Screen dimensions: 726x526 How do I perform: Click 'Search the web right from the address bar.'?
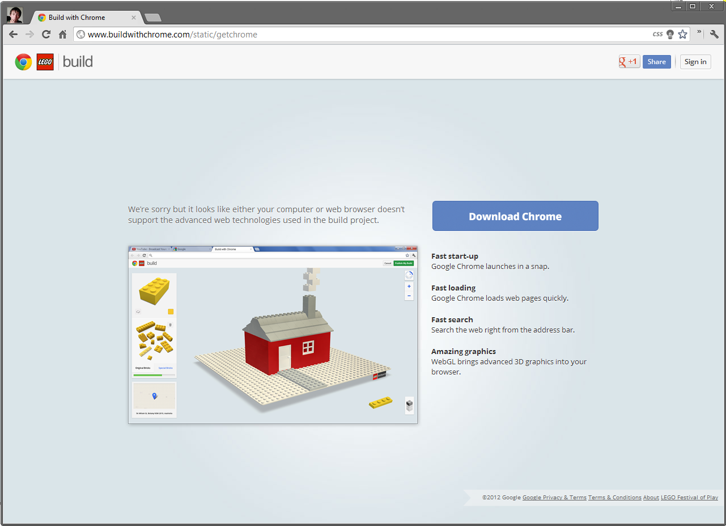tap(503, 330)
